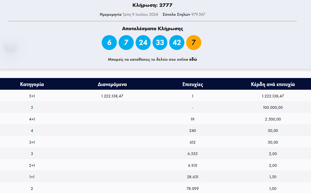The width and height of the screenshot is (311, 193).
Task: Click the 'Κατηγορία' column header
Action: (x=32, y=84)
